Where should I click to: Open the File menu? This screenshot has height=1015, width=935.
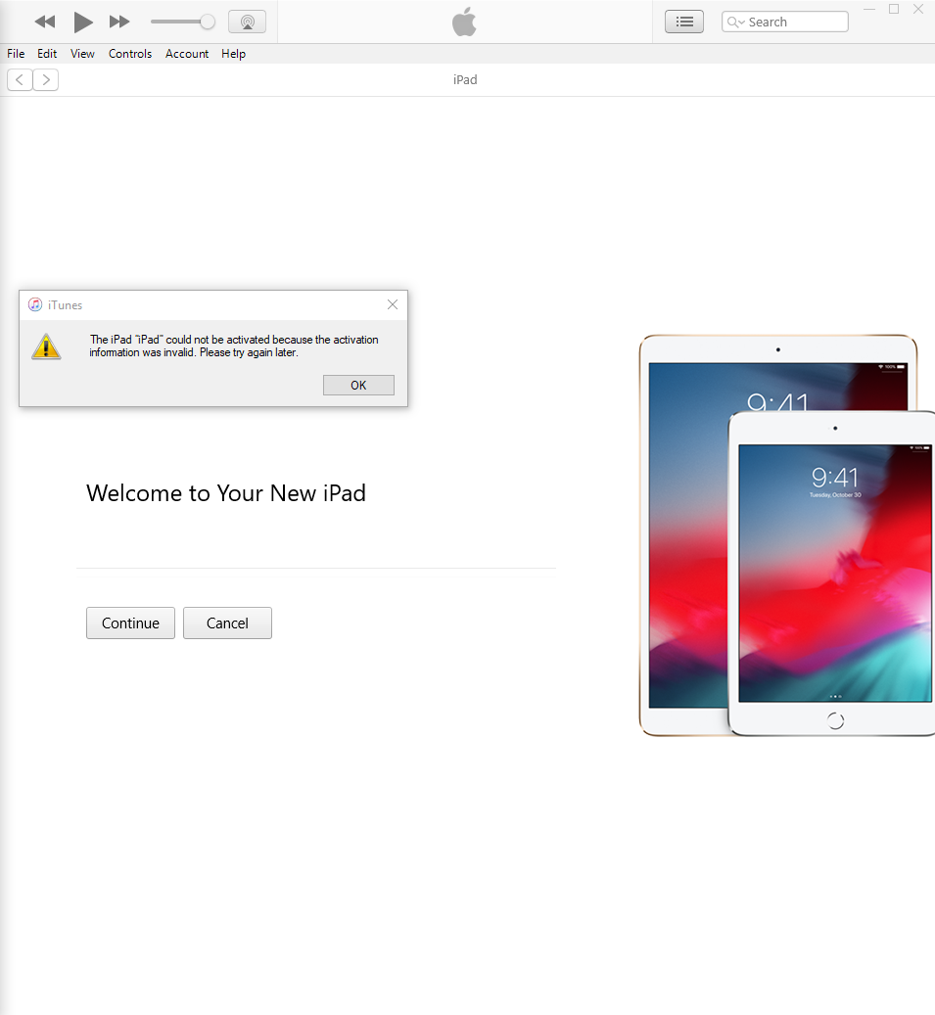[16, 54]
